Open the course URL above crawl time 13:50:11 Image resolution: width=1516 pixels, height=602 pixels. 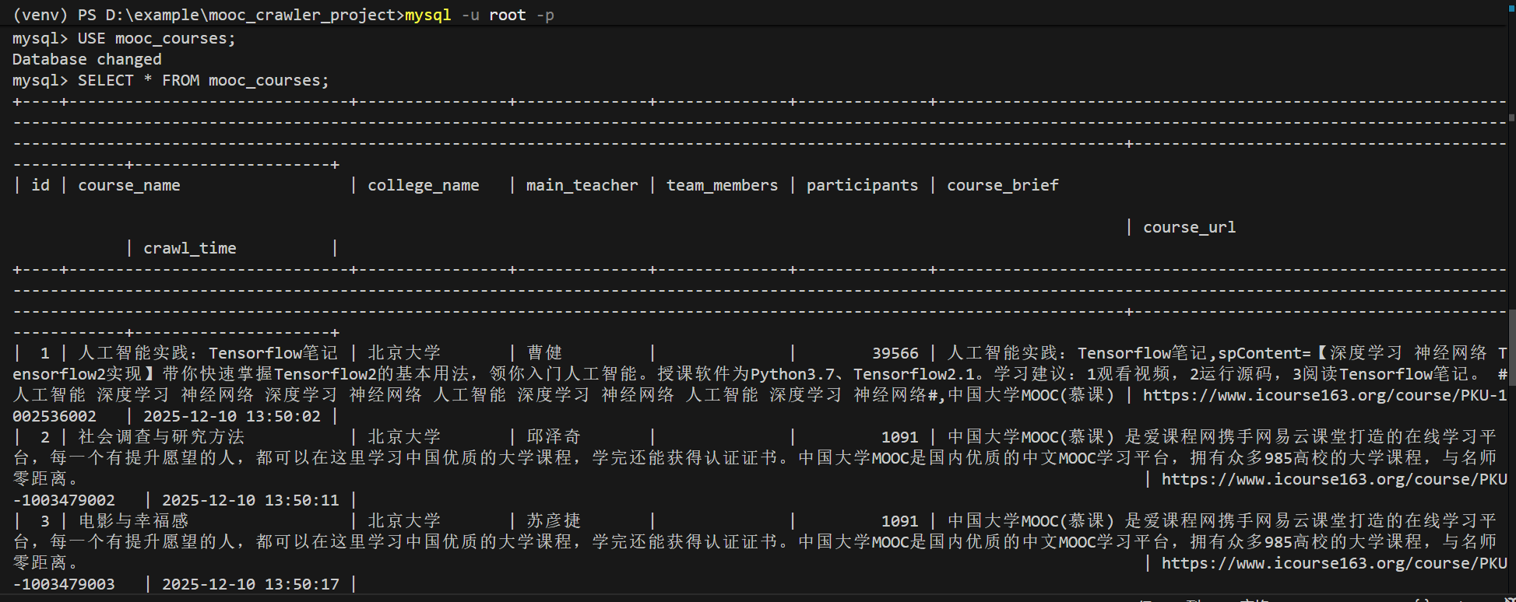click(x=1334, y=479)
